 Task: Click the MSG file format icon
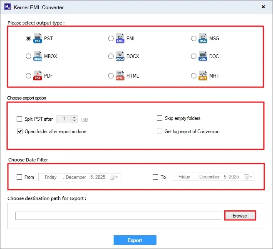[x=203, y=38]
